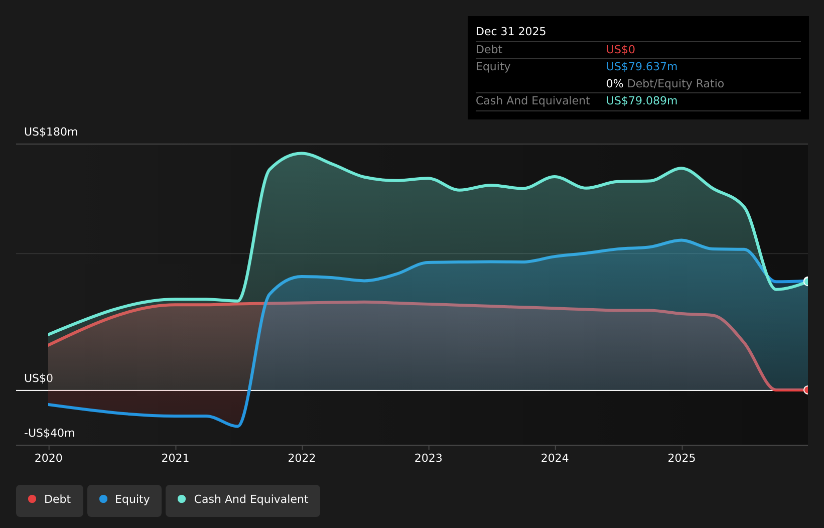Open the Dec 31 2025 tooltip header

(510, 31)
